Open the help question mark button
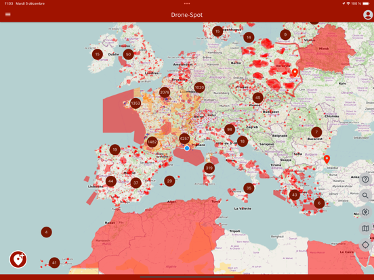Image resolution: width=374 pixels, height=280 pixels. pyautogui.click(x=365, y=179)
